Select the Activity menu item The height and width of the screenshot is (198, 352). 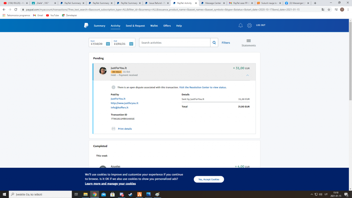pos(115,26)
